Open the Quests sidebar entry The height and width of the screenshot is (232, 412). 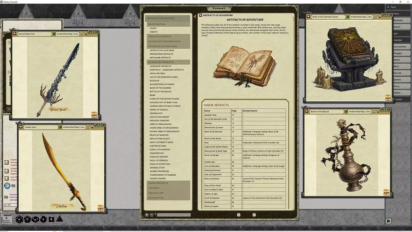[x=402, y=80]
